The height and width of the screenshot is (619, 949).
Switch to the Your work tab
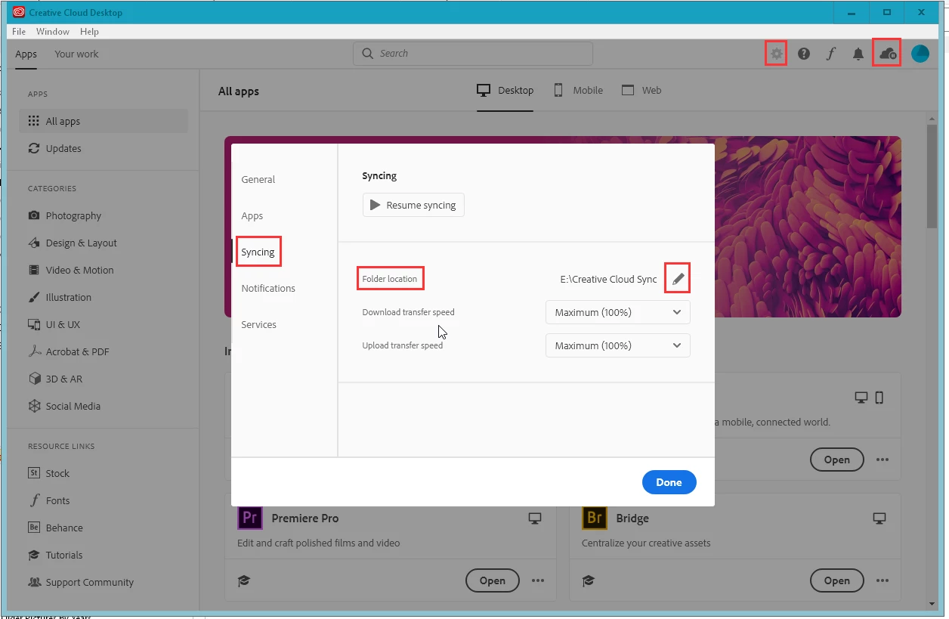point(76,54)
